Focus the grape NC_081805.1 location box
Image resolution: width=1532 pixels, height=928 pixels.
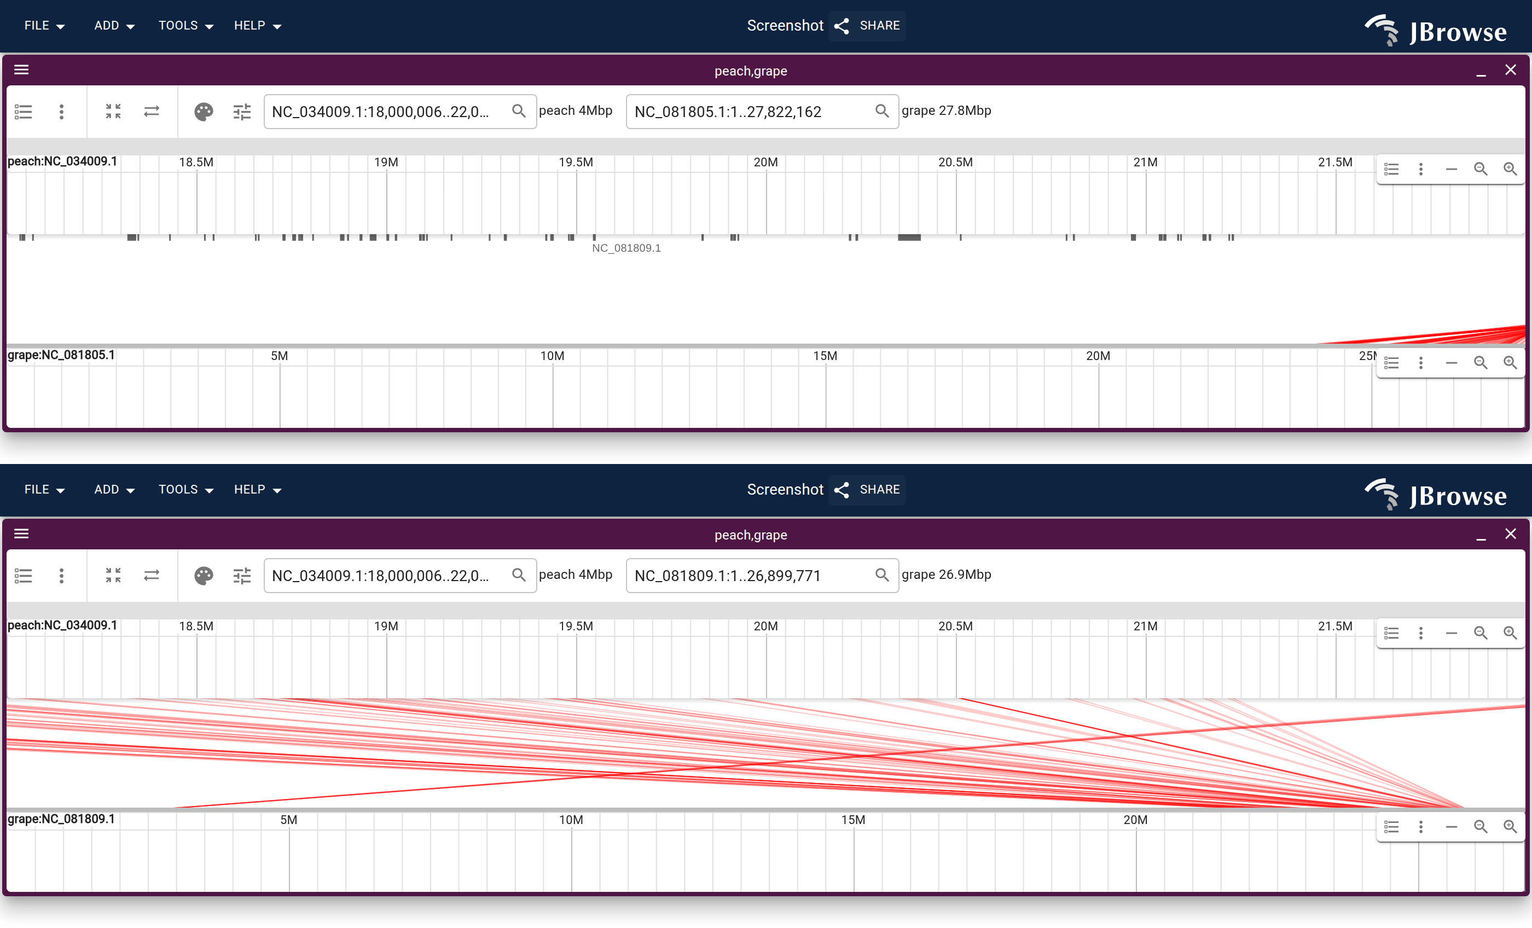point(762,111)
